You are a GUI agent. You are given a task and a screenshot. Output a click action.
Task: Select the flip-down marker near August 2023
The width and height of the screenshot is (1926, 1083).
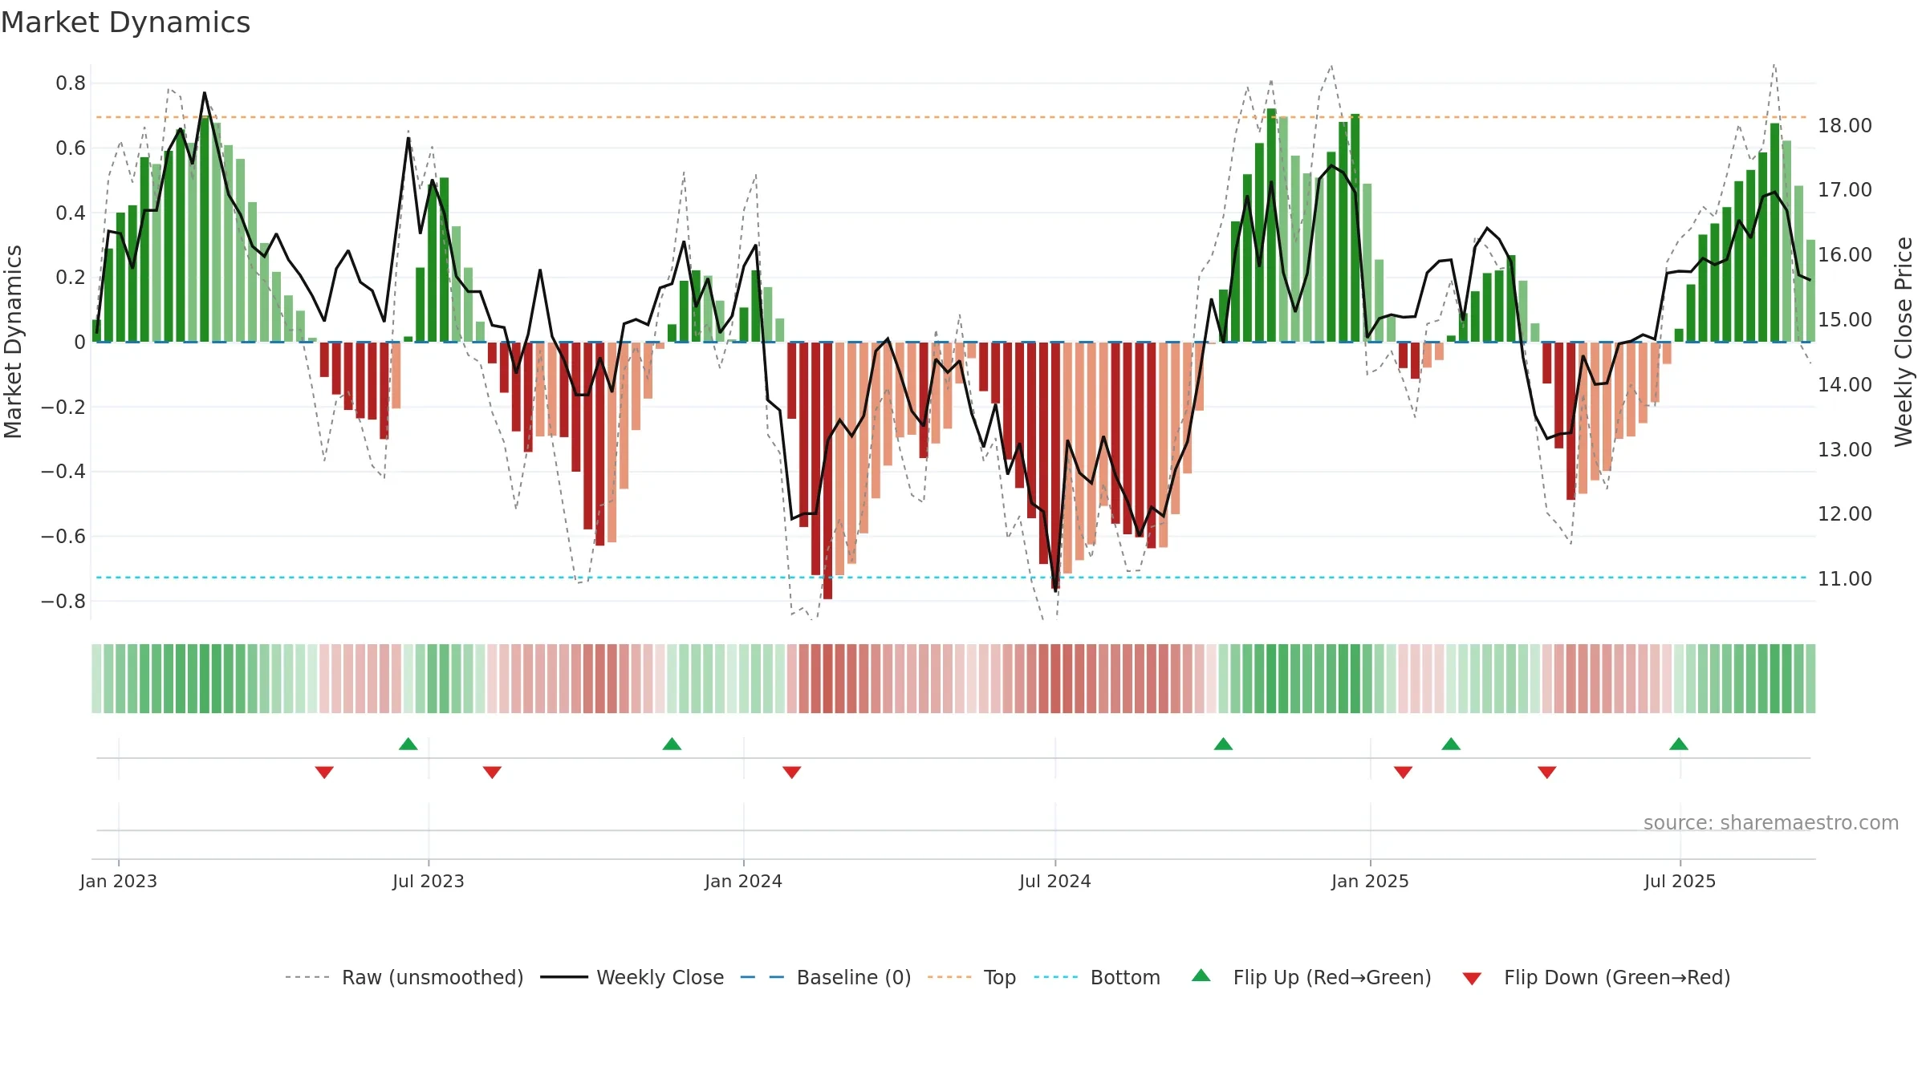(492, 772)
